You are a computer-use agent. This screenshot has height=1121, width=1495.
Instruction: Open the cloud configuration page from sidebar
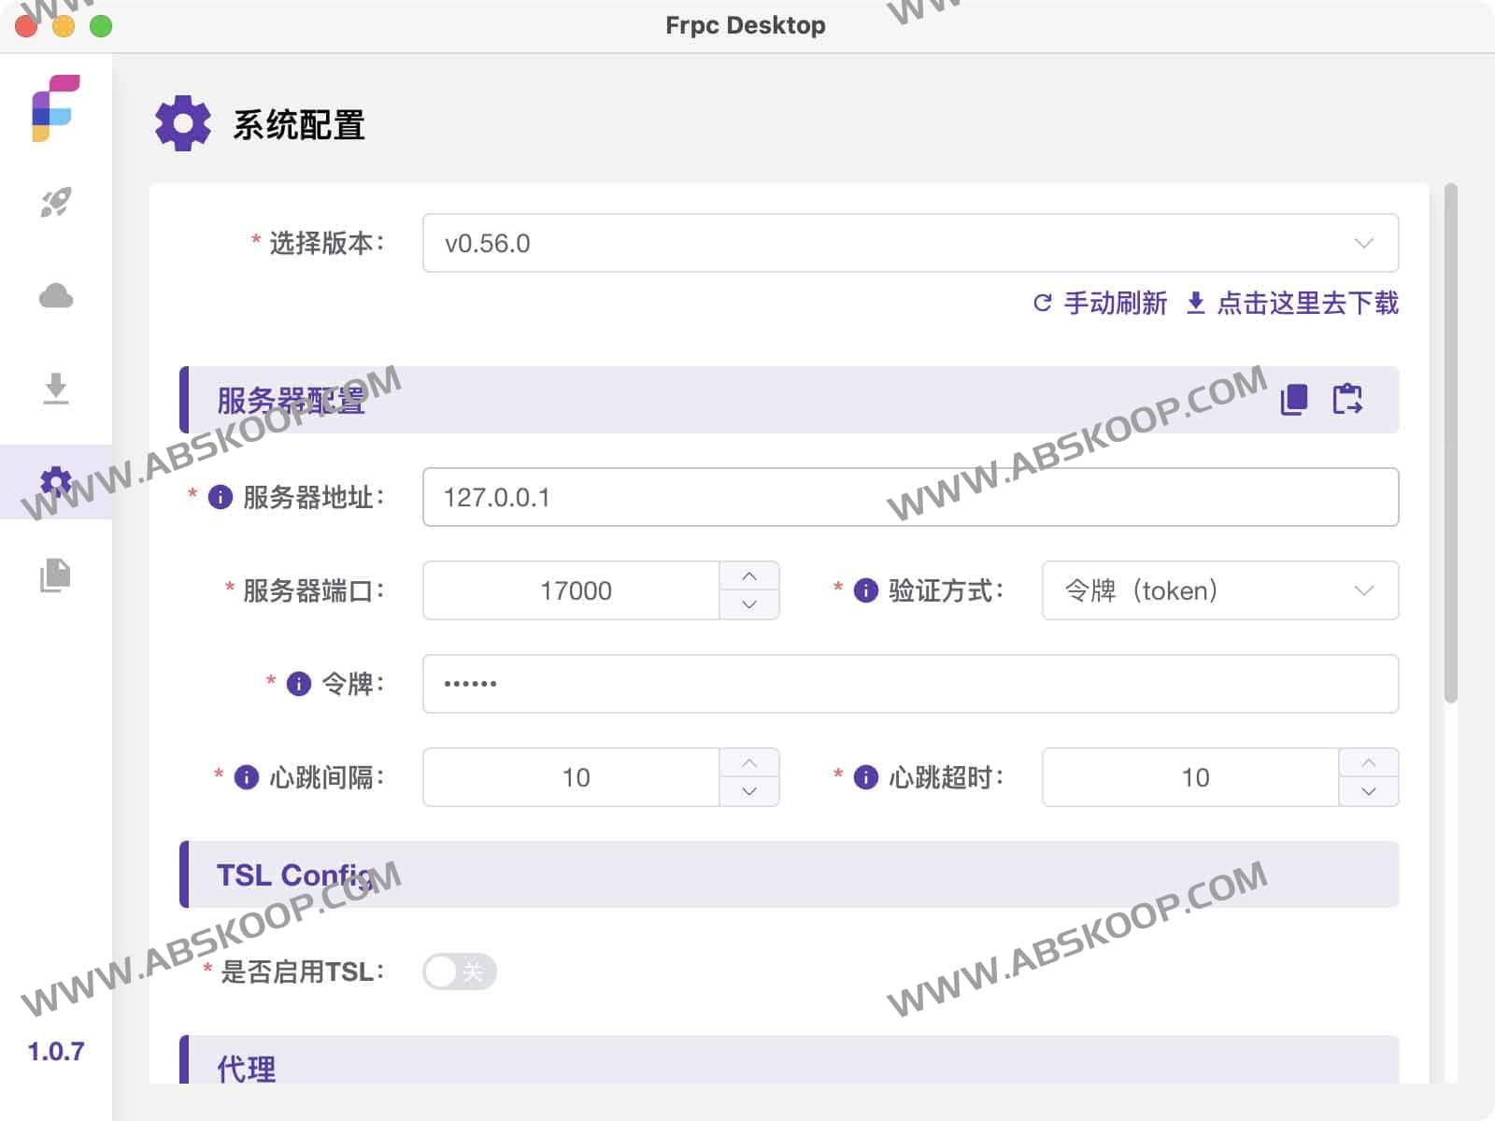[56, 295]
